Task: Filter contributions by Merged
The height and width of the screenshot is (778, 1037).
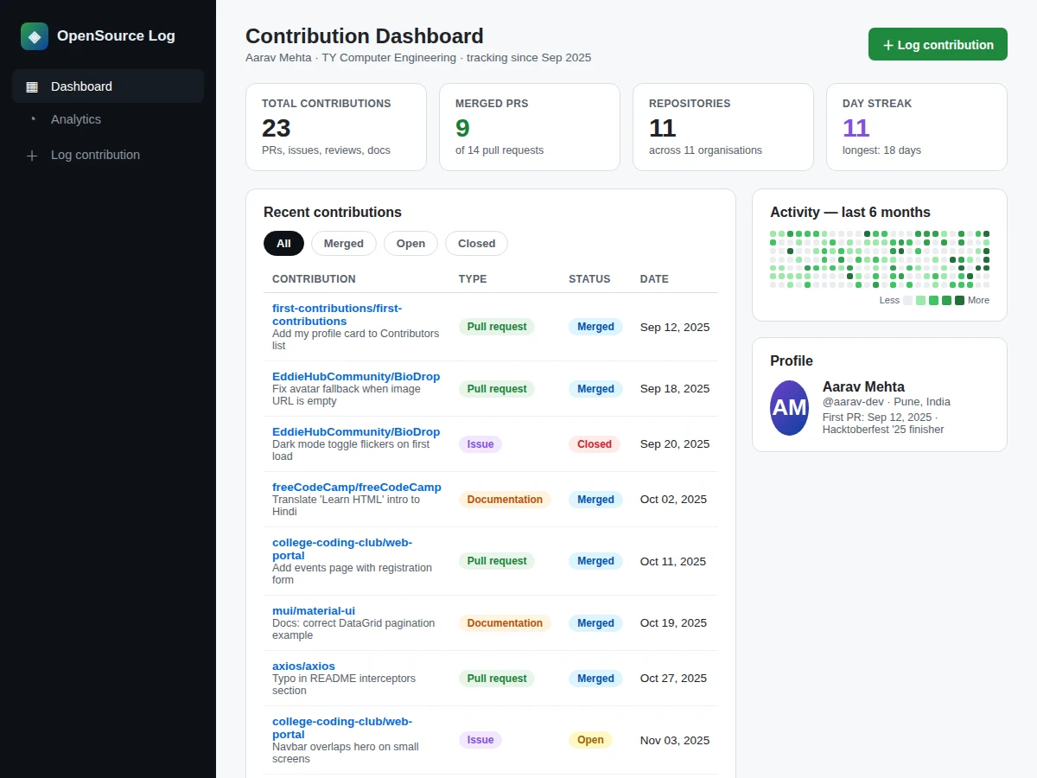Action: [x=344, y=244]
